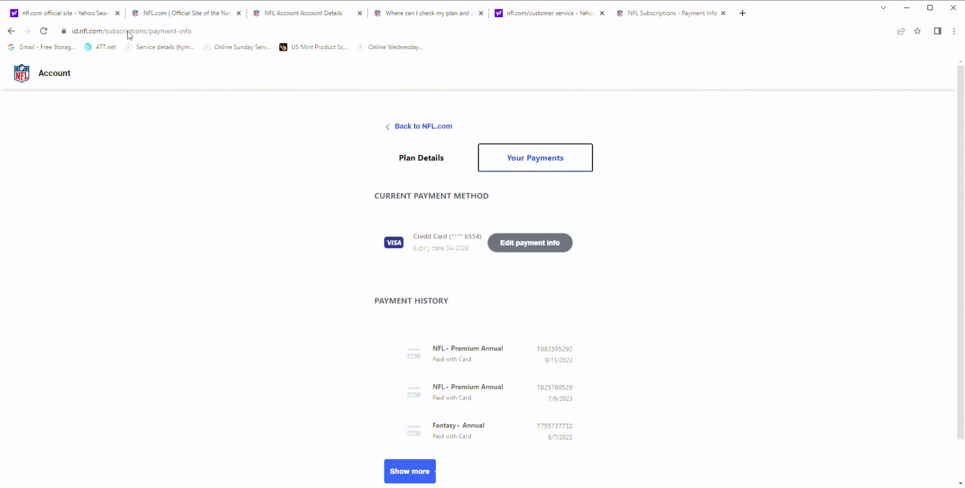The height and width of the screenshot is (488, 965).
Task: Open 'Online Sunday Serv...' bookmark
Action: point(237,47)
